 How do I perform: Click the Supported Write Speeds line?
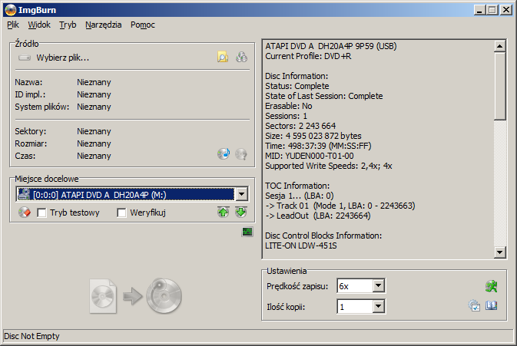[328, 166]
